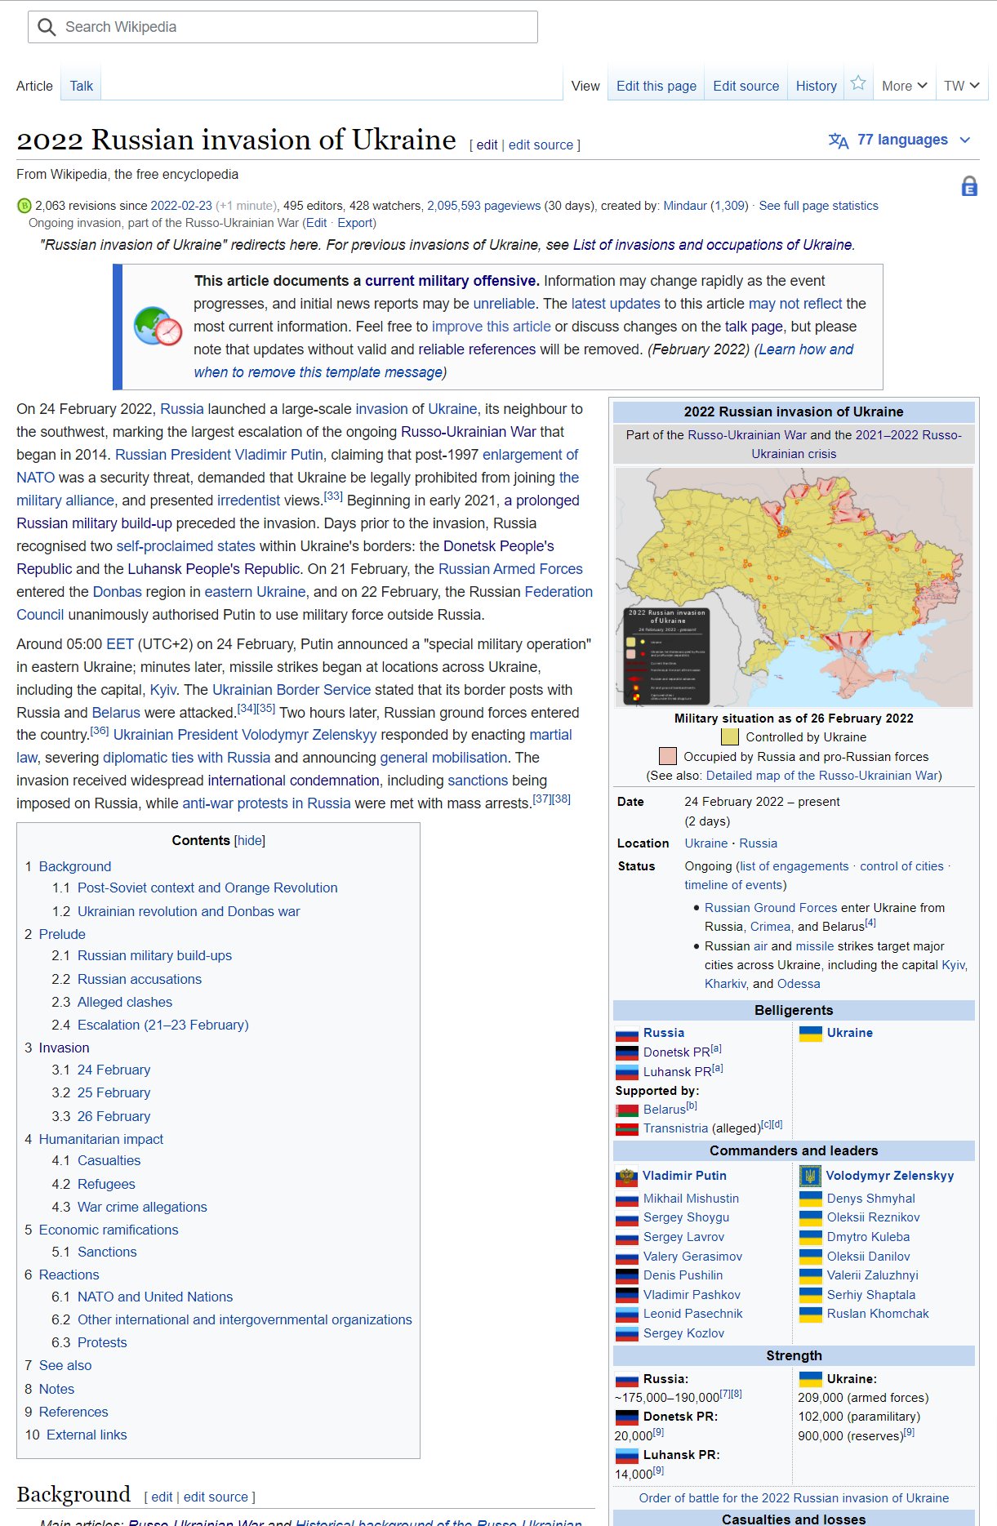Click the language translation icon

tap(839, 140)
